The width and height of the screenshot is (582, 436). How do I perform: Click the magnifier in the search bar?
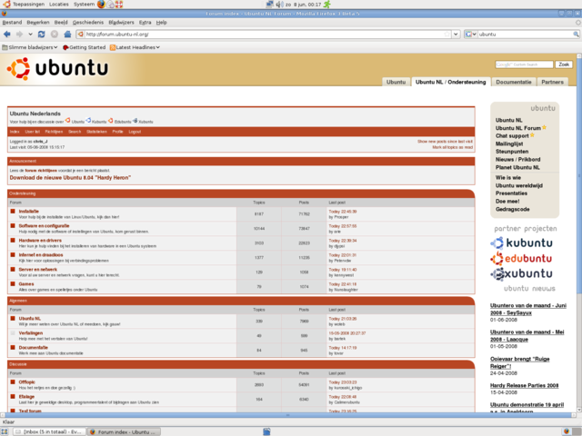point(576,35)
